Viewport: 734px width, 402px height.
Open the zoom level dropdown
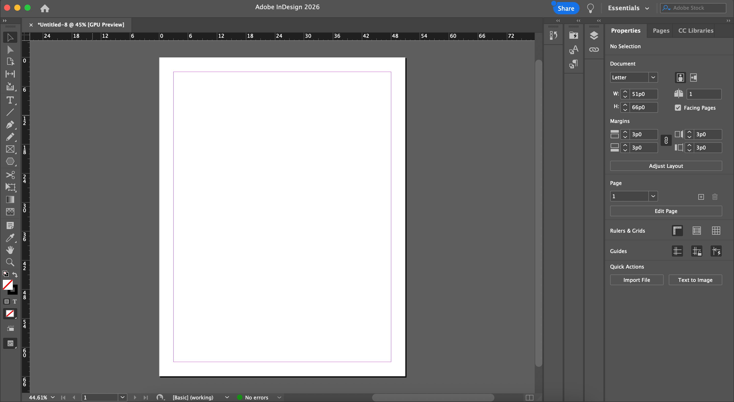coord(53,397)
